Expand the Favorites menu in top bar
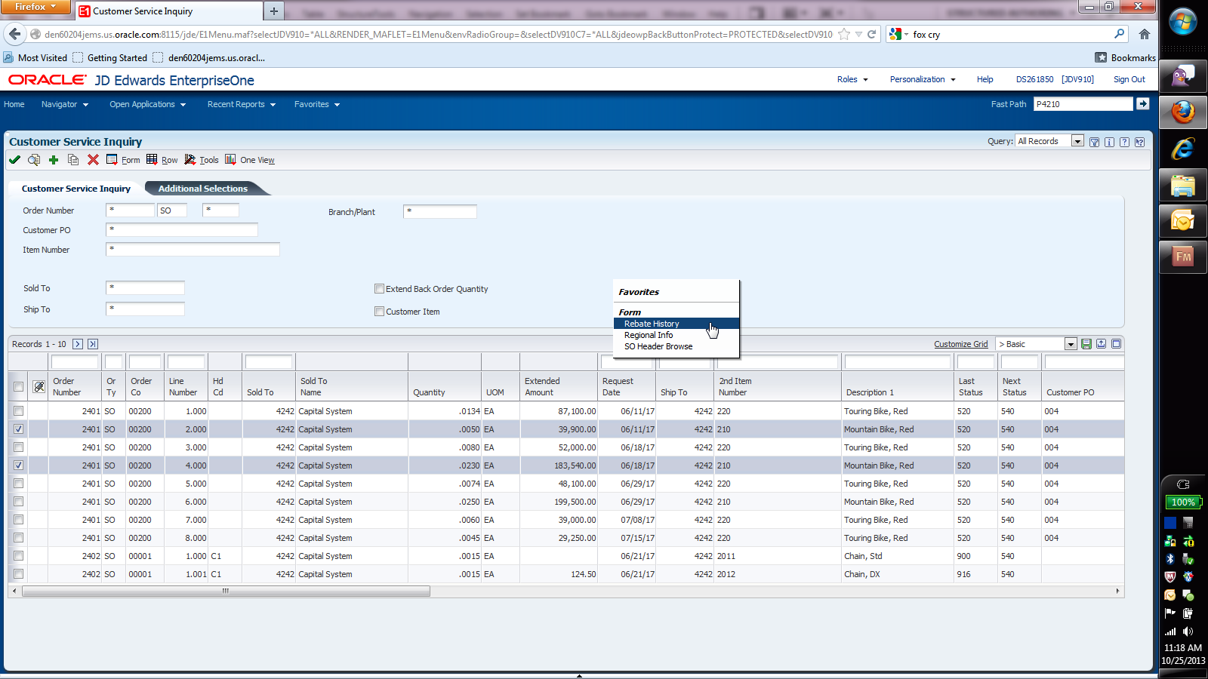This screenshot has width=1208, height=679. [317, 104]
